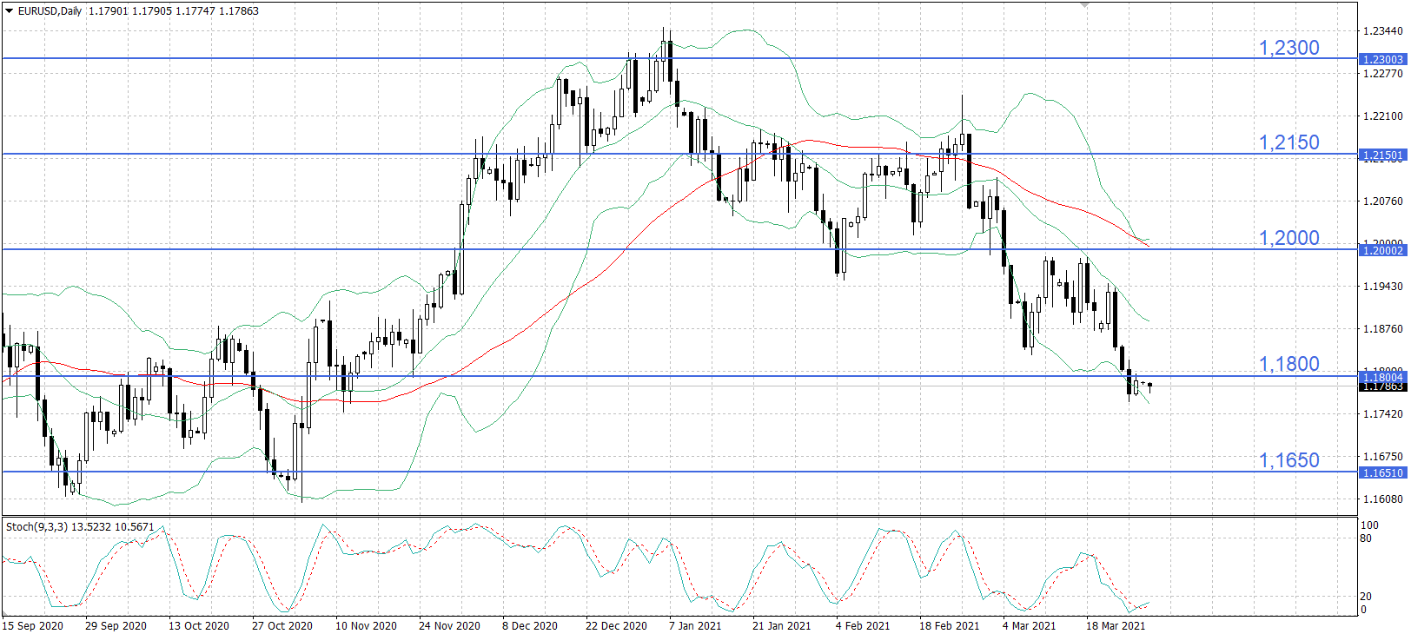The width and height of the screenshot is (1411, 634).
Task: Click the 1.16510 price tag on axis
Action: tap(1382, 473)
